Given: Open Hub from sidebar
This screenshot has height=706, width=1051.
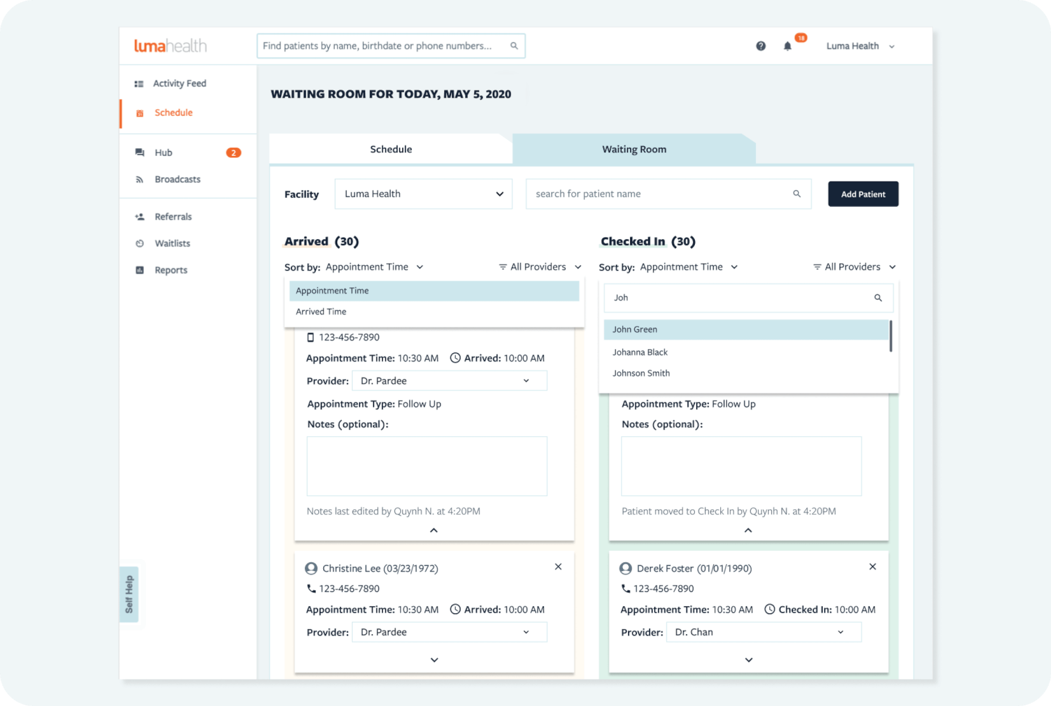Looking at the screenshot, I should (163, 152).
